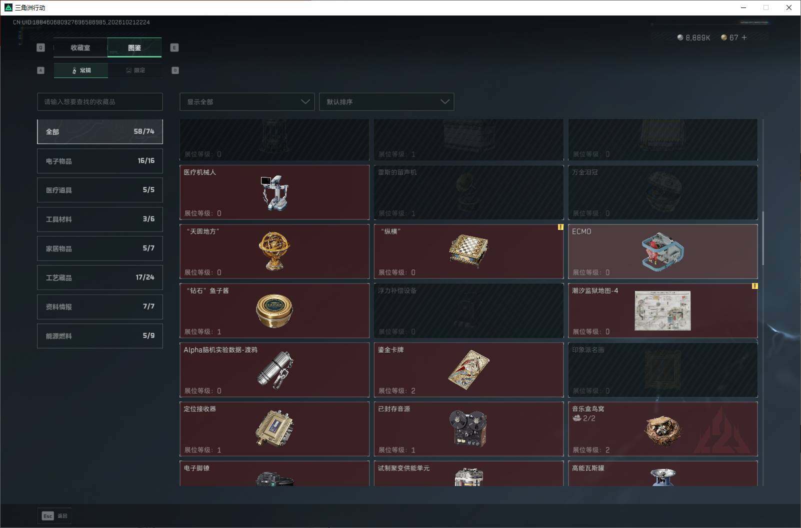Select the locked 万金泪冠 card

click(x=662, y=192)
